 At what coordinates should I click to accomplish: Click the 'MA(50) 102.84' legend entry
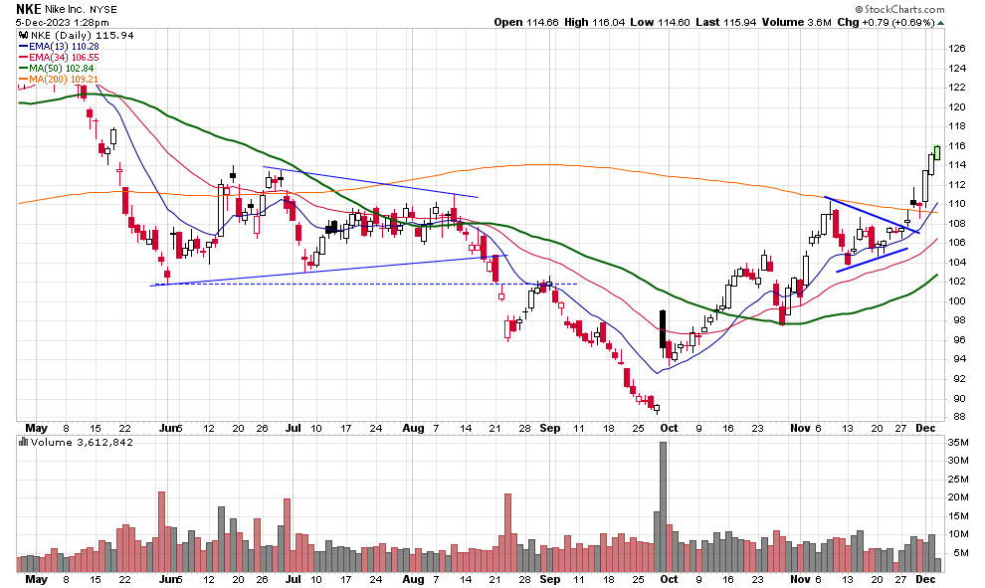pyautogui.click(x=61, y=68)
